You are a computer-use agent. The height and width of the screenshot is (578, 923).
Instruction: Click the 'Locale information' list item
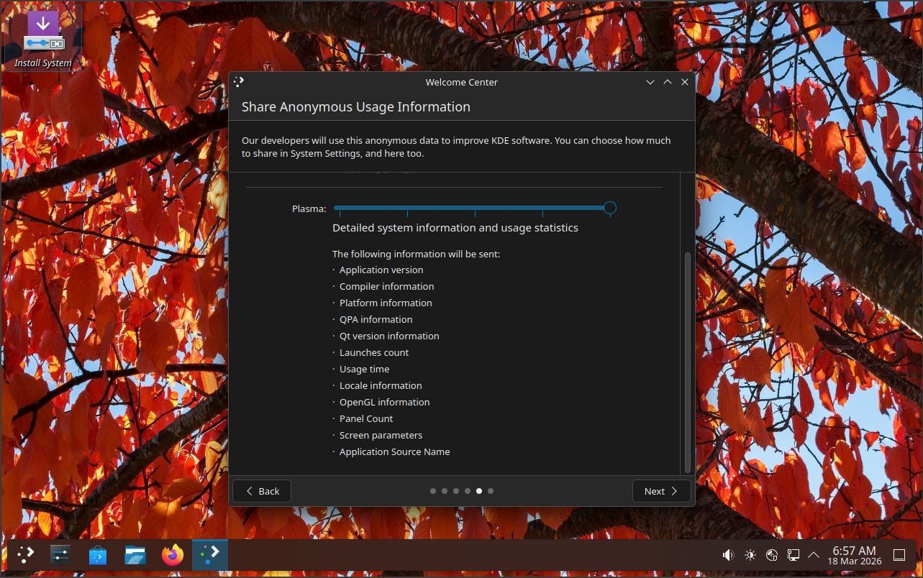click(x=381, y=386)
